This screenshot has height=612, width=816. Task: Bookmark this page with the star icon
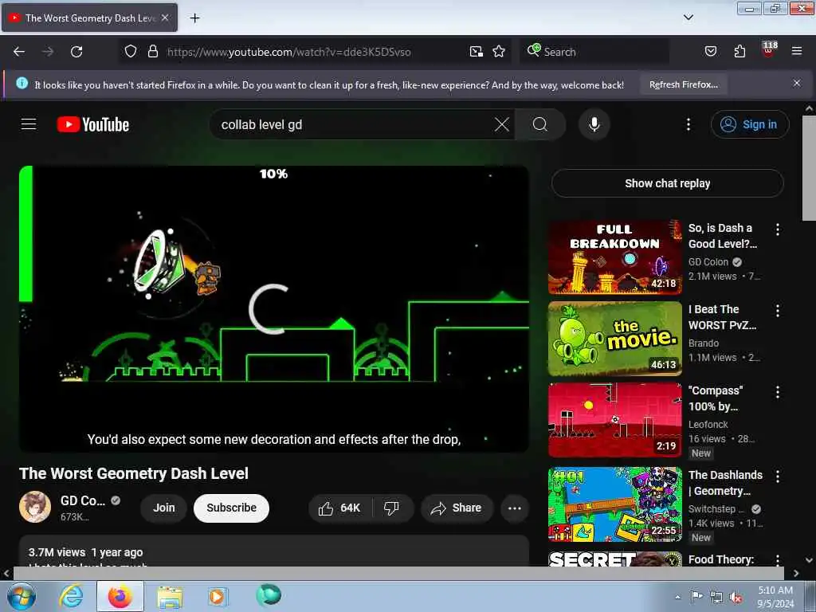(x=499, y=52)
